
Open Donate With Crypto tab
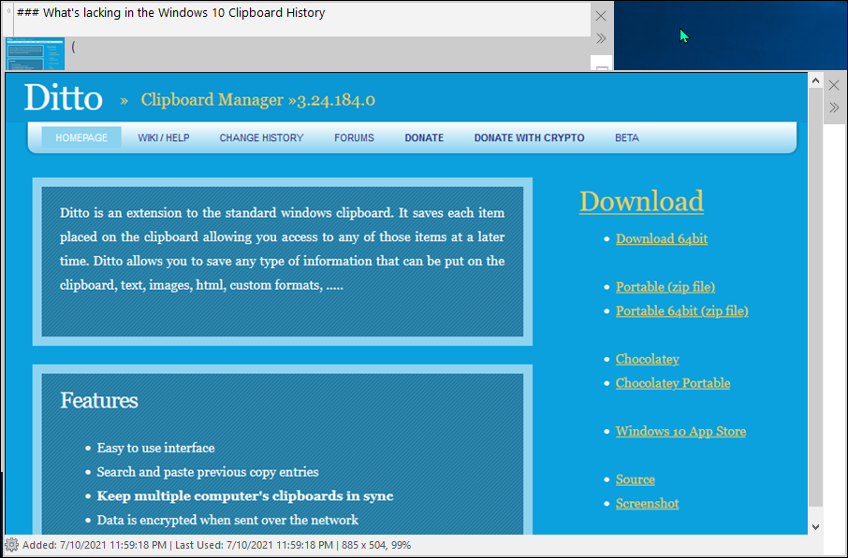point(529,137)
